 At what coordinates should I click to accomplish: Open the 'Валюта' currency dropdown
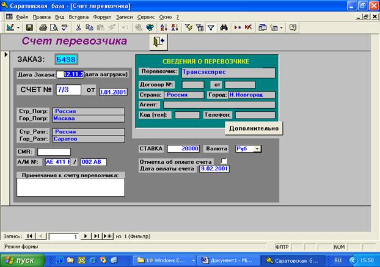coord(257,148)
